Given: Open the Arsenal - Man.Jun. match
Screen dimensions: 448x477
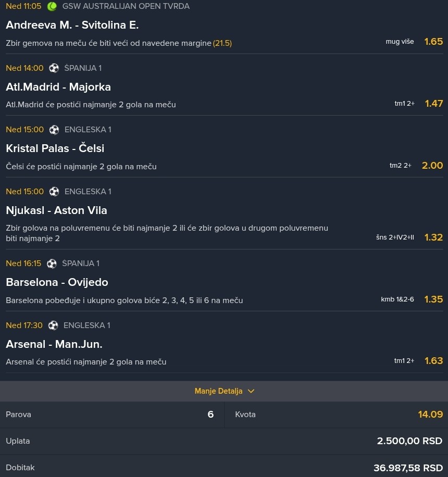Looking at the screenshot, I should click(x=54, y=344).
